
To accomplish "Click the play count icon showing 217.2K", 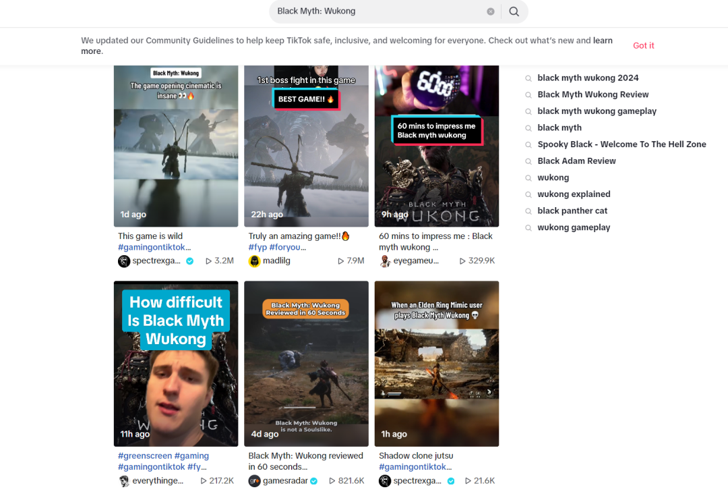I will coord(204,481).
